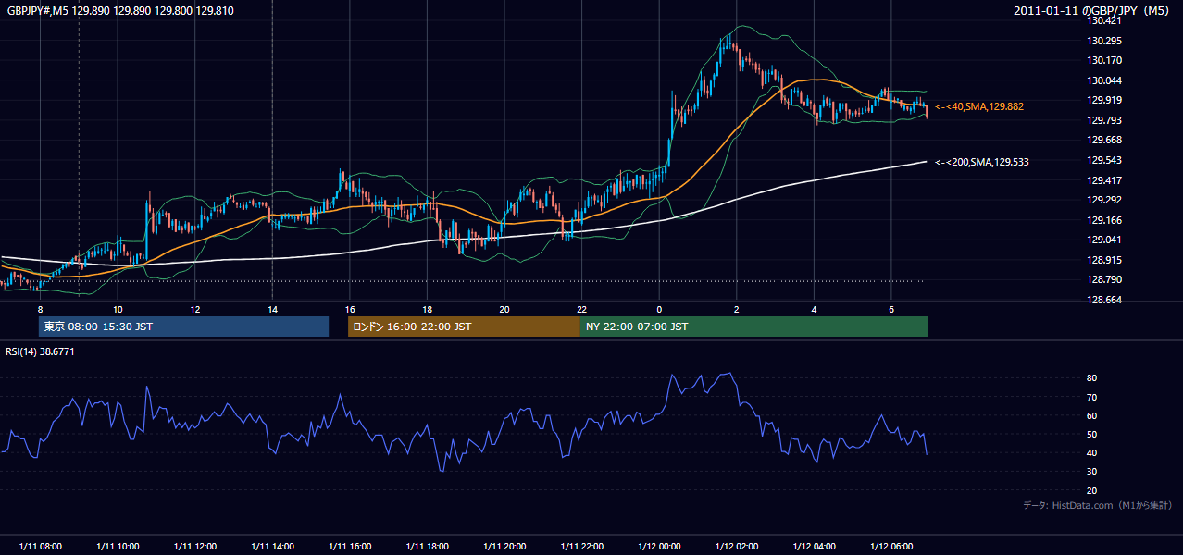Click the RSI scale level 20
Screen dimensions: 1183x555
click(1092, 490)
